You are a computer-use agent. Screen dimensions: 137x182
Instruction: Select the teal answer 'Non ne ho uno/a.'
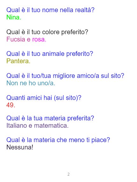coord(31,83)
